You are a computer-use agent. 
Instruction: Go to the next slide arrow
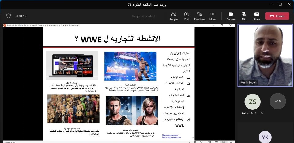pos(201,142)
